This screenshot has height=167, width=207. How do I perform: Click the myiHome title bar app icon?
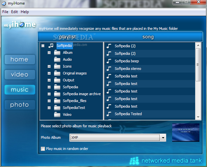pyautogui.click(x=4, y=3)
